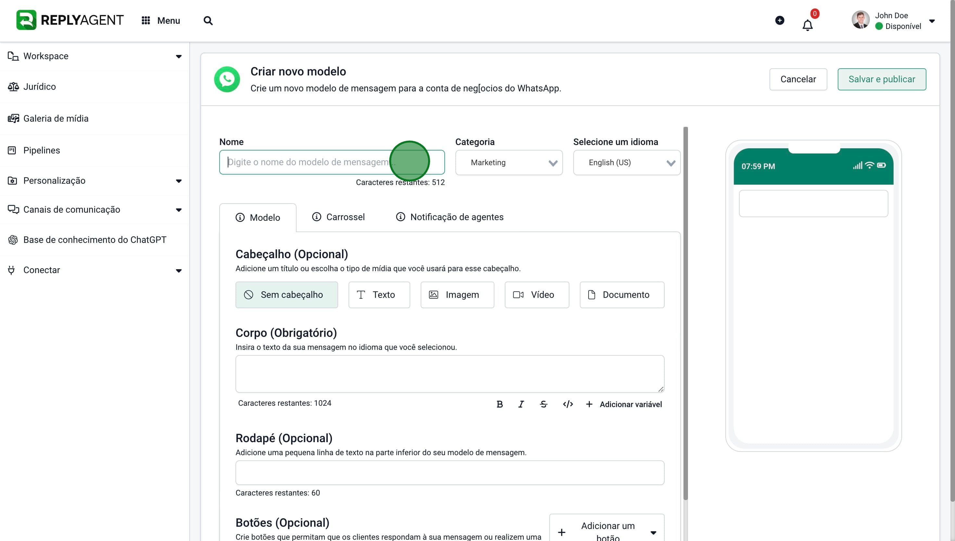
Task: Switch to the Carrossel tab
Action: (x=338, y=217)
